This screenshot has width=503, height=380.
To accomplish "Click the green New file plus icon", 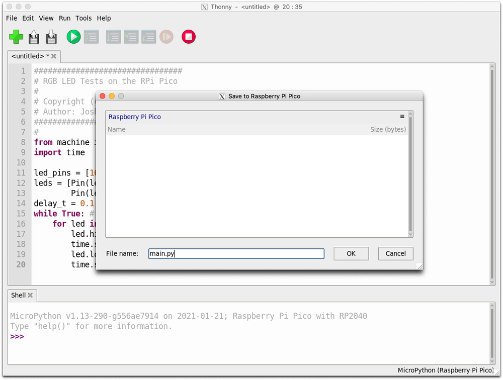I will pos(16,37).
